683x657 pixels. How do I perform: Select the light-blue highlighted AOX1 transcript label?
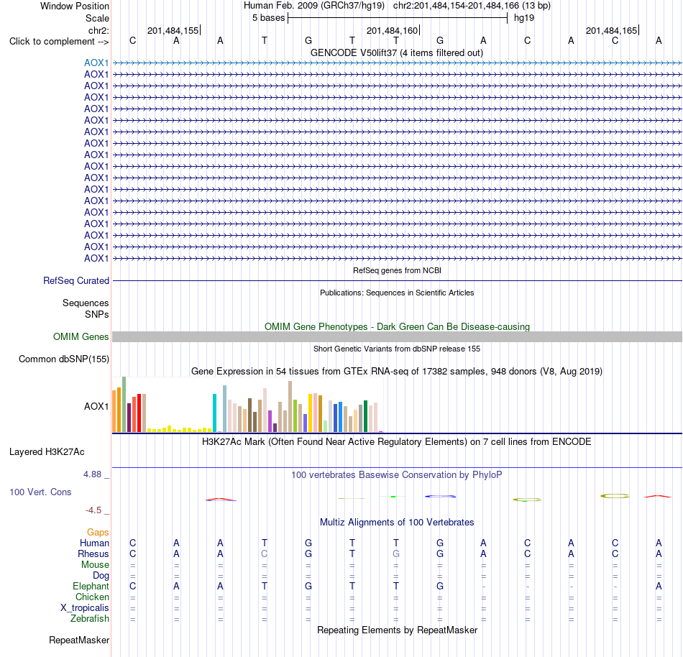[x=96, y=63]
